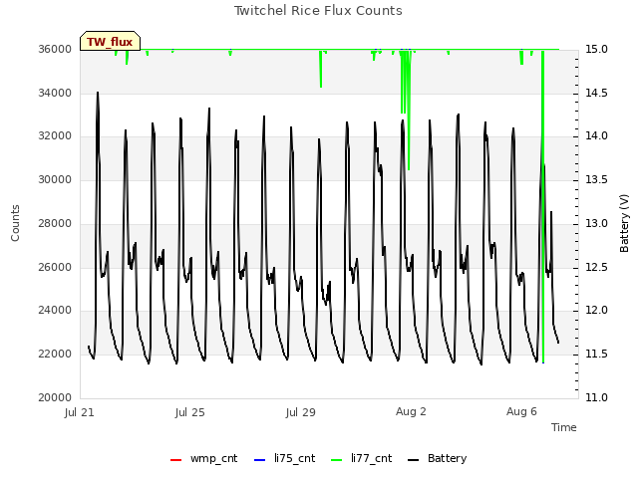The height and width of the screenshot is (478, 638).
Task: Click the 14.0 Battery axis tick label
Action: point(596,135)
